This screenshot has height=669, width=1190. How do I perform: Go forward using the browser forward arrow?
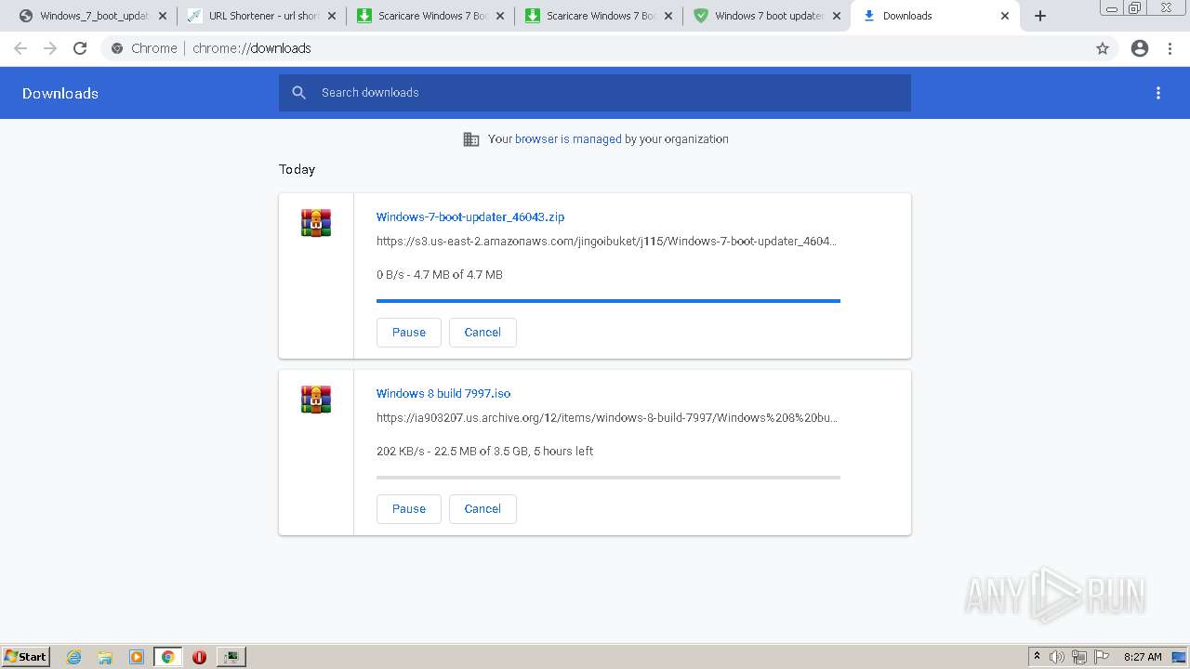[x=50, y=48]
